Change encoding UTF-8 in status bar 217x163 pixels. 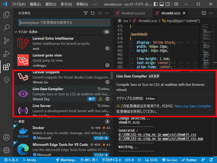pos(129,160)
